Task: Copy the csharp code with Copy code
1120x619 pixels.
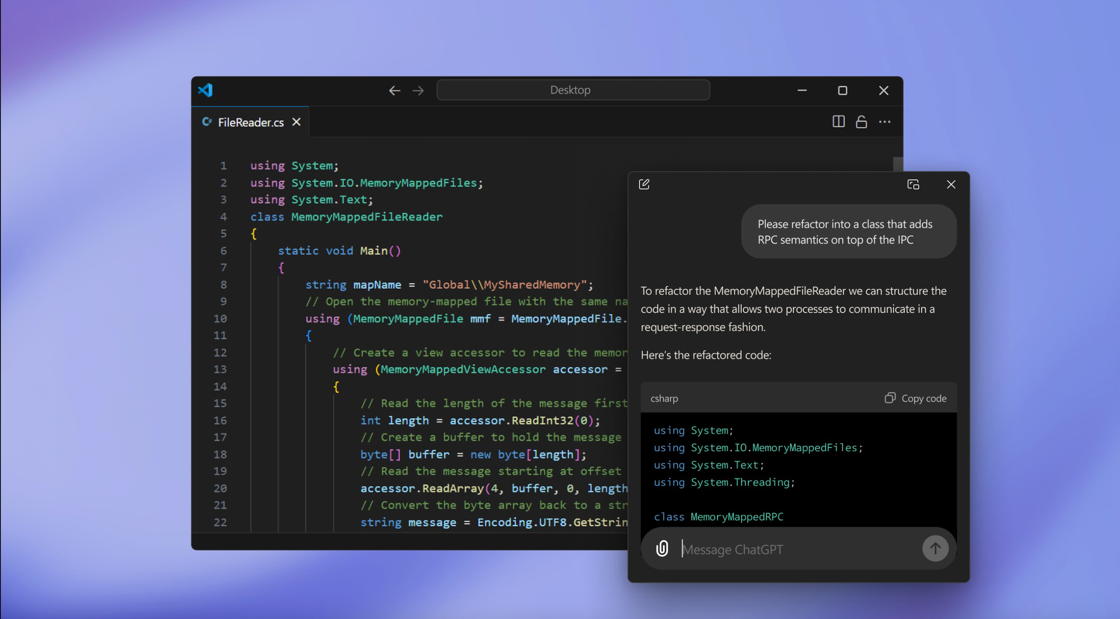Action: pyautogui.click(x=916, y=398)
